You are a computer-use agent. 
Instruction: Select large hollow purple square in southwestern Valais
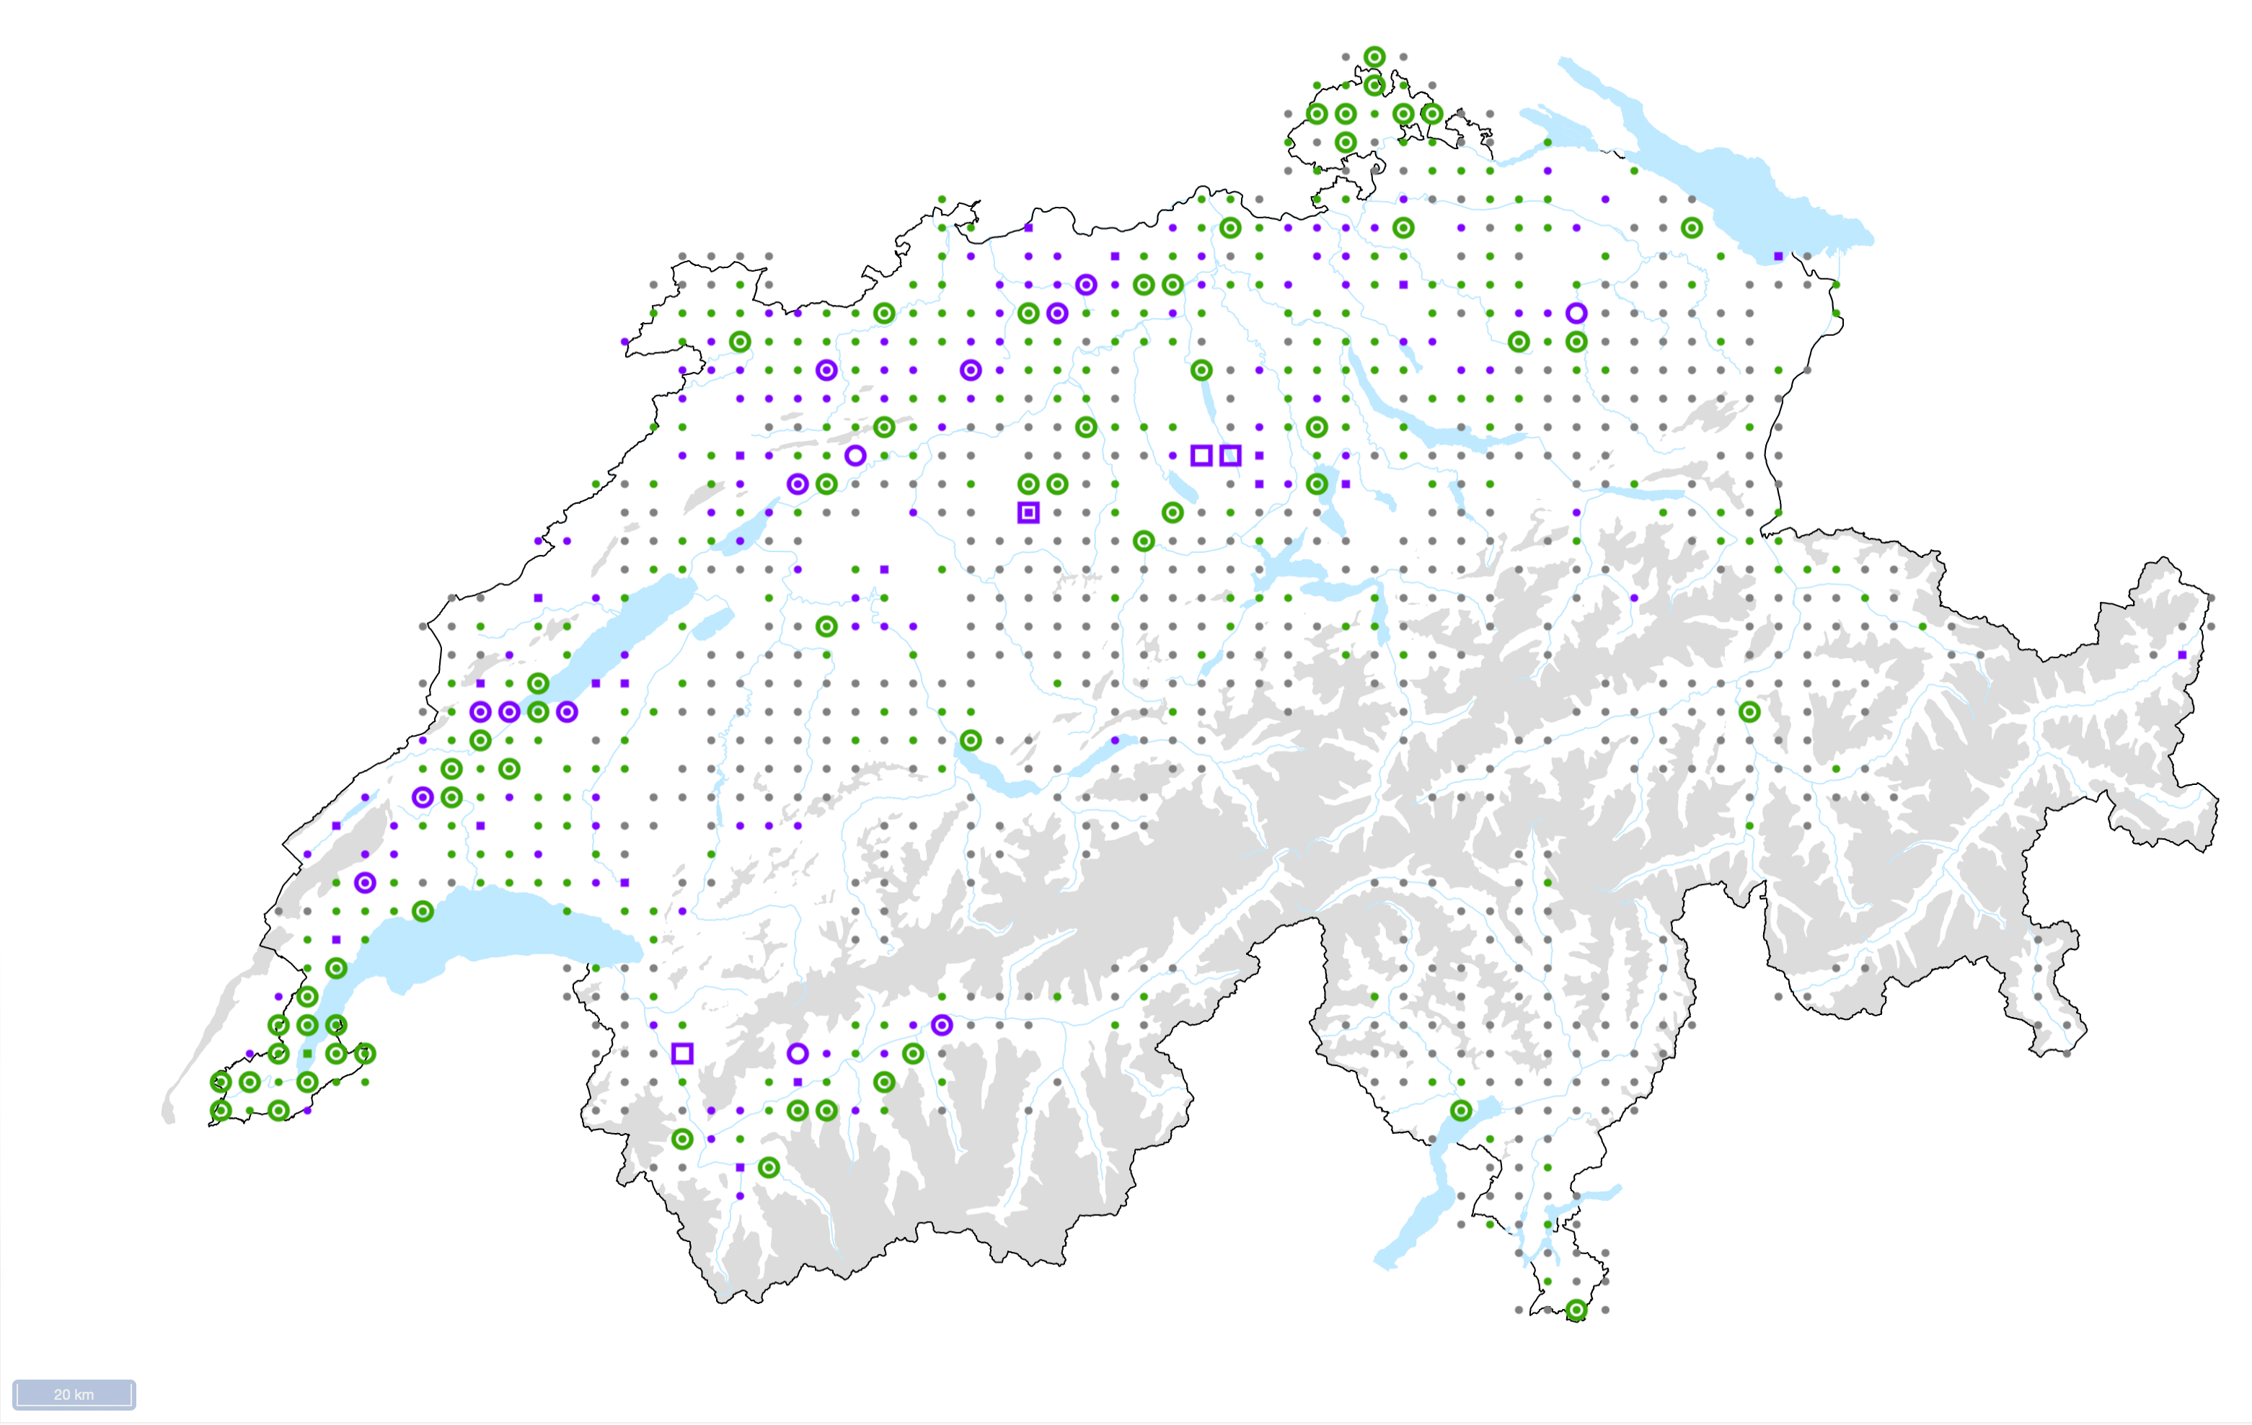(681, 1054)
